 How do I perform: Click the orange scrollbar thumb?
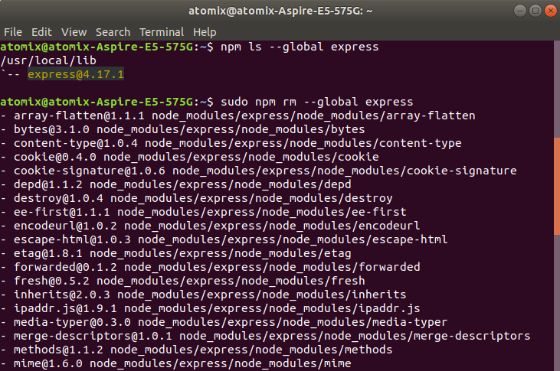pos(557,186)
